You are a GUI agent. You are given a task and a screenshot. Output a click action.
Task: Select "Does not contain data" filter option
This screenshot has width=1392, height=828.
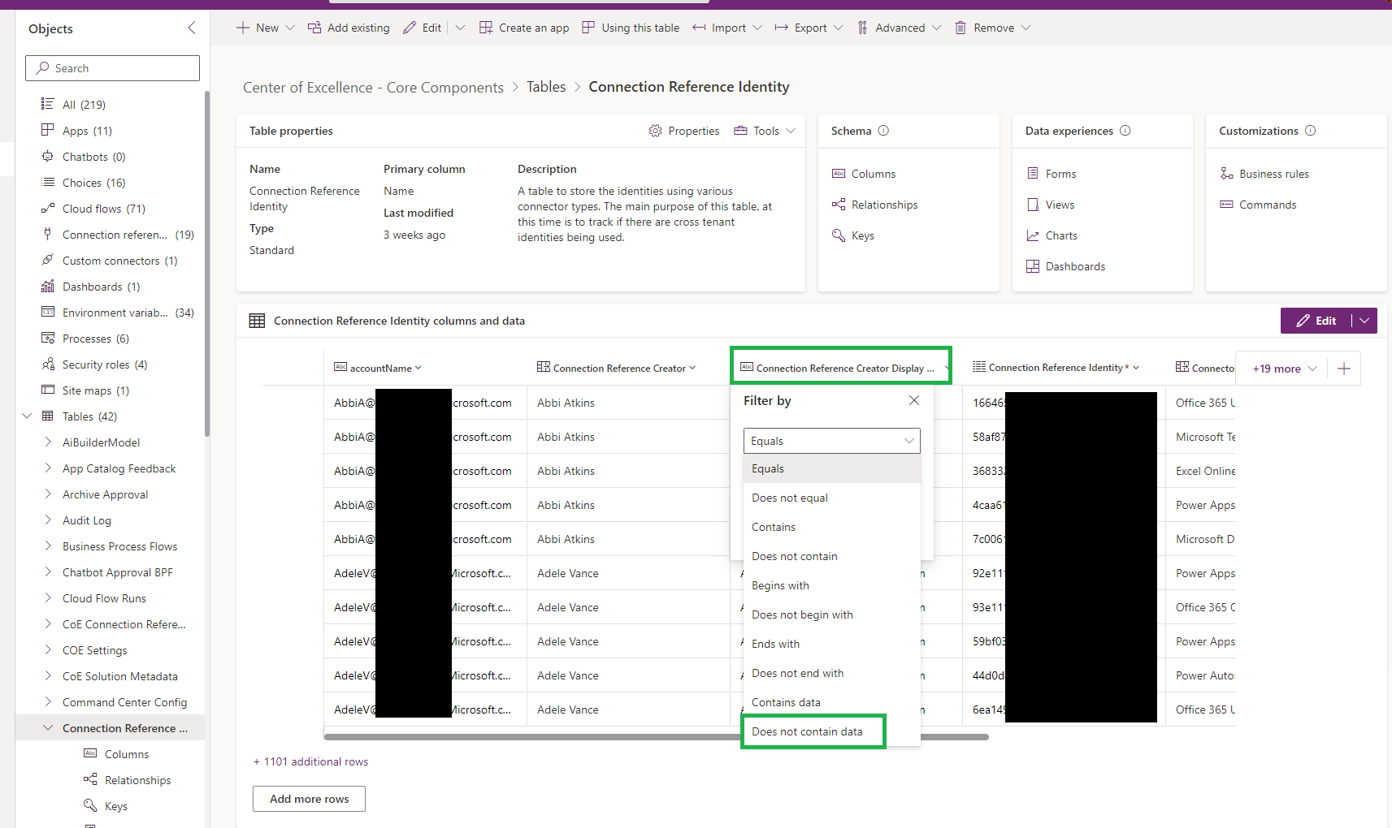pos(808,731)
